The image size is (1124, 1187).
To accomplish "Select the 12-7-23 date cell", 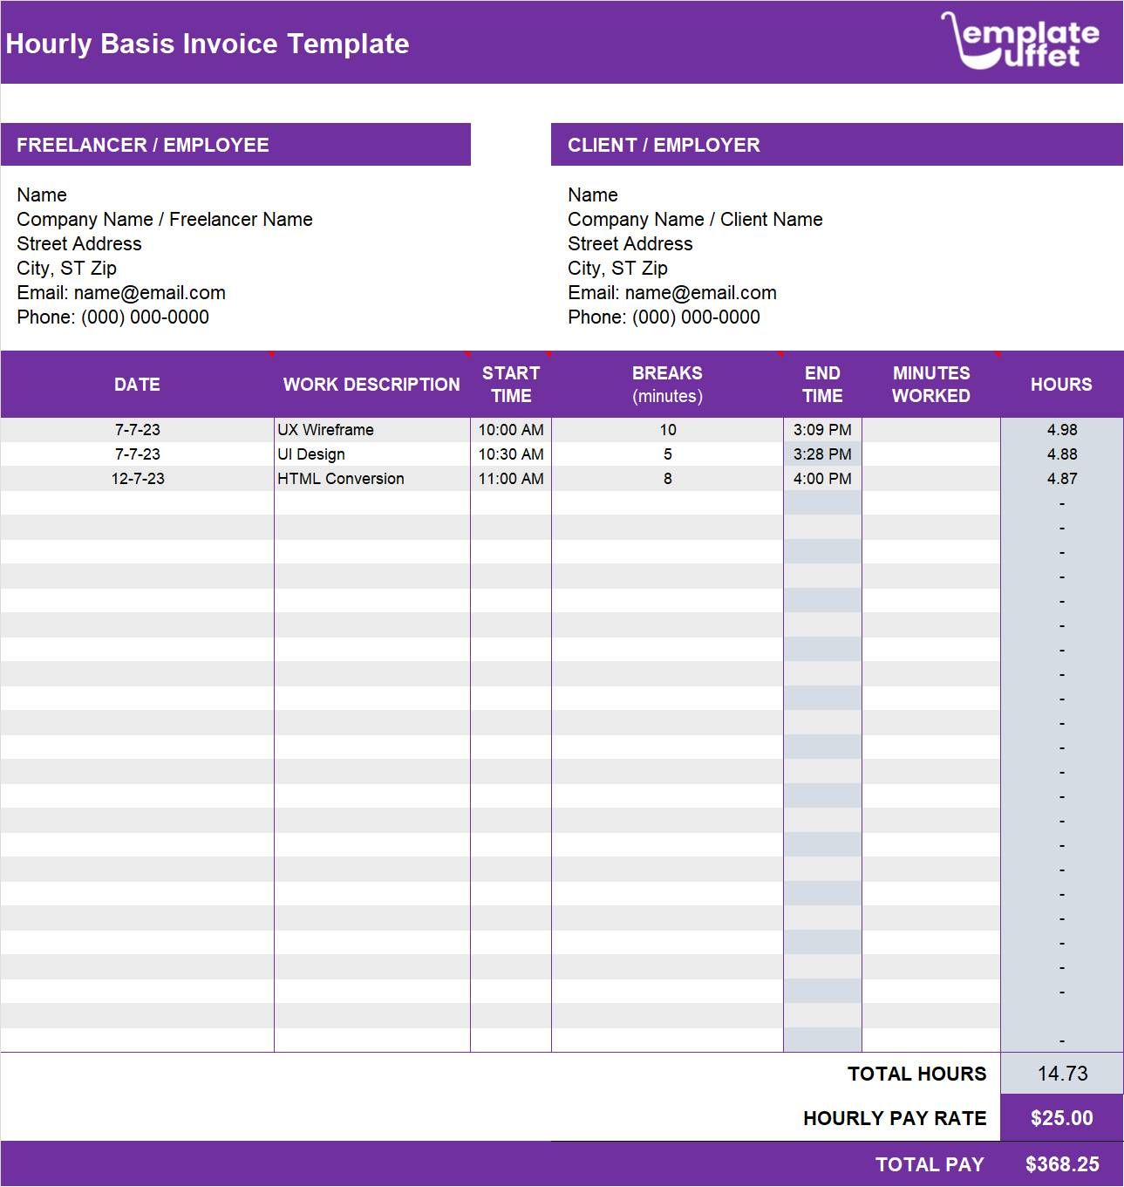I will (x=137, y=478).
